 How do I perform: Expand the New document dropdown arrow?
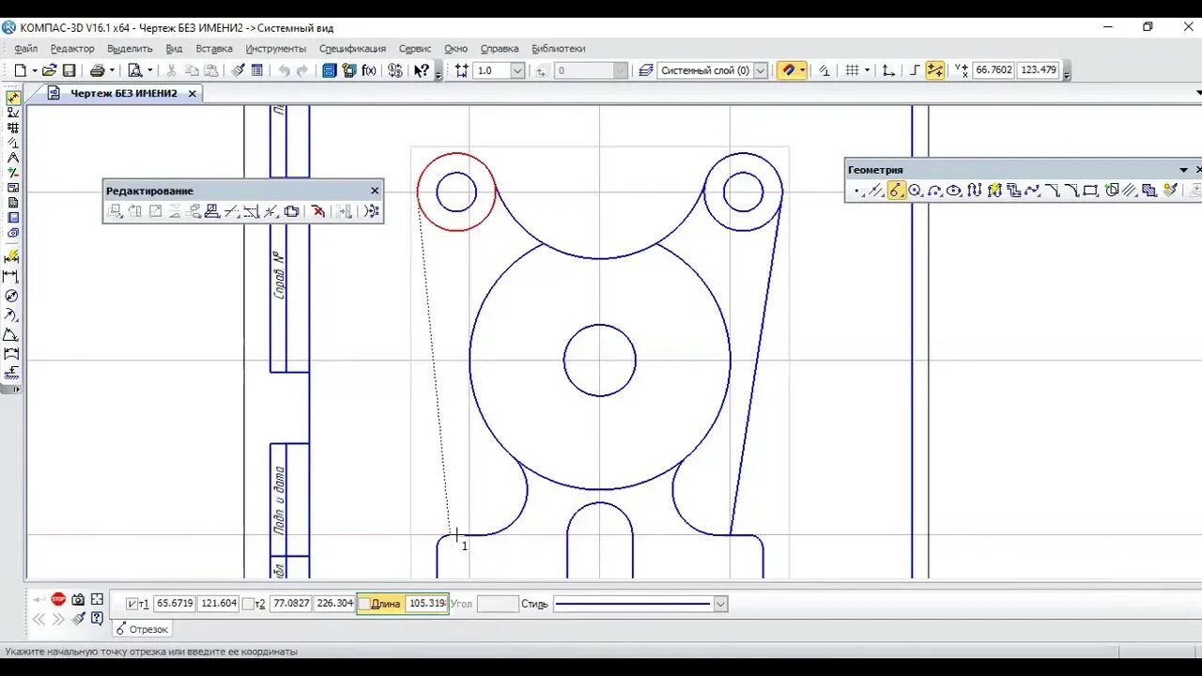click(x=35, y=70)
